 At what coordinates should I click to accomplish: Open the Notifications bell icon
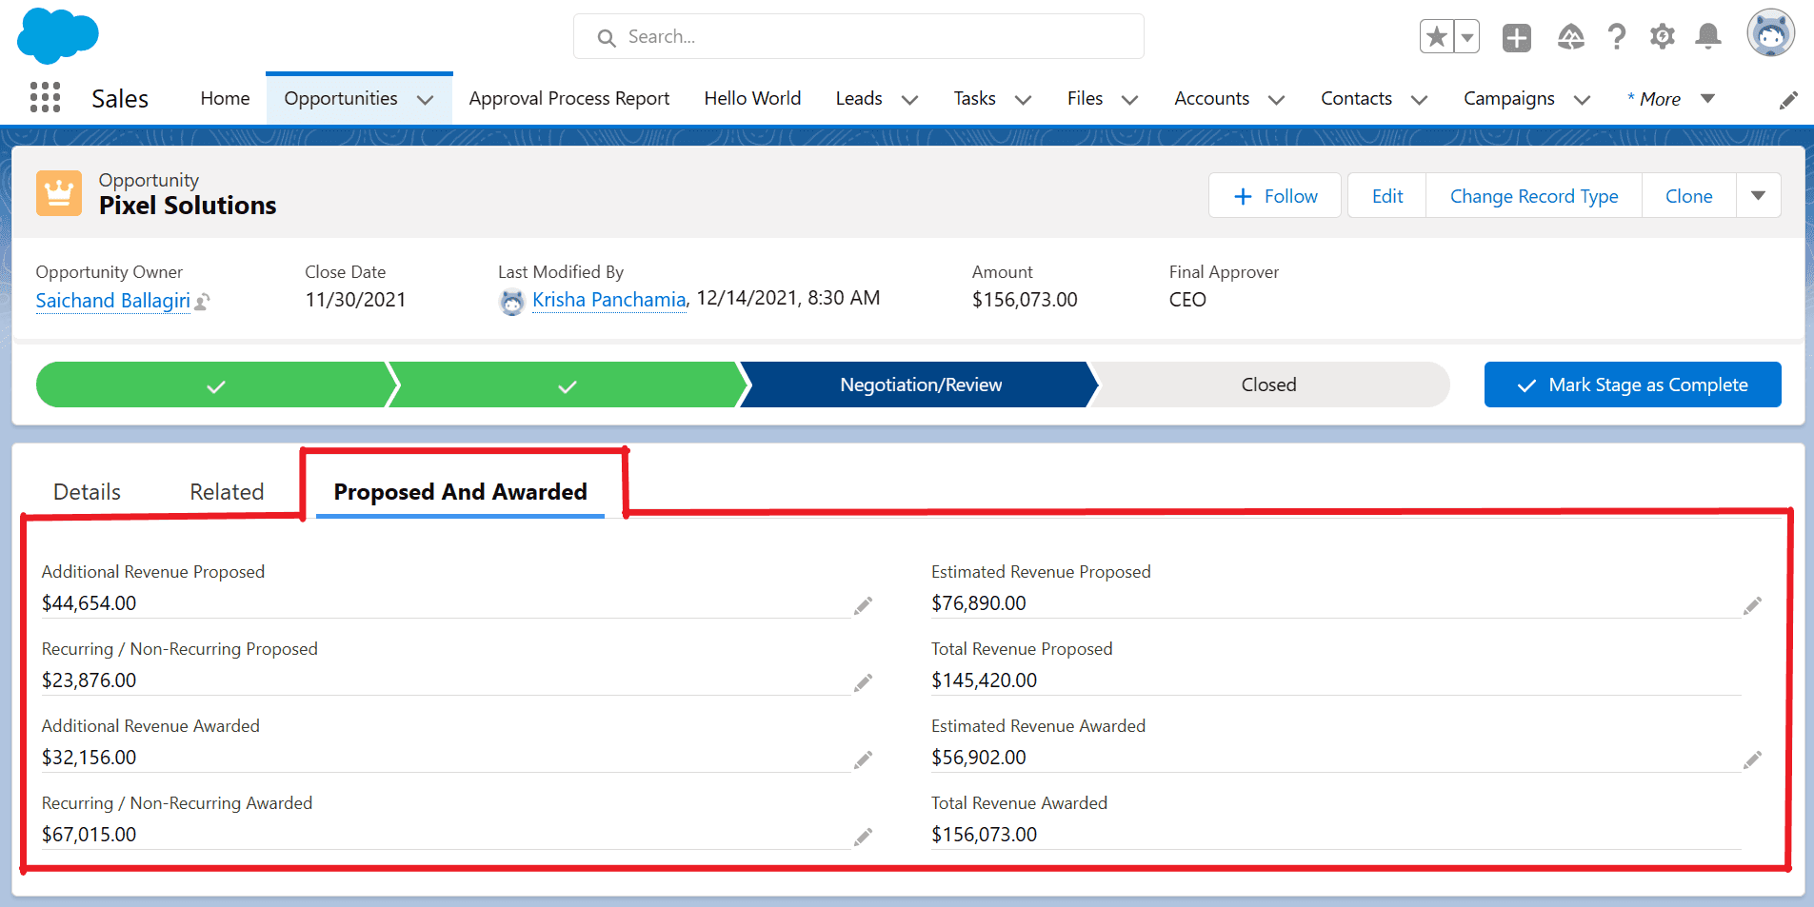click(1708, 37)
